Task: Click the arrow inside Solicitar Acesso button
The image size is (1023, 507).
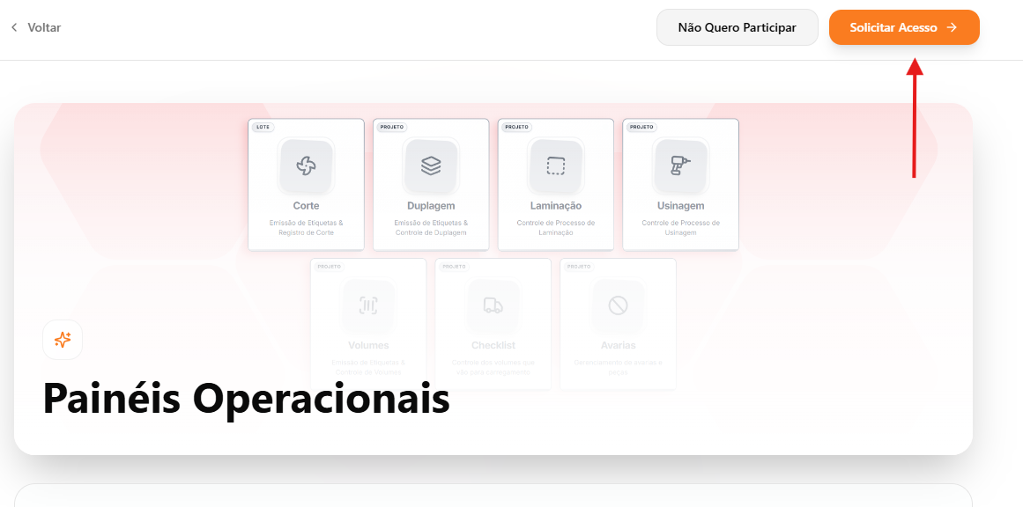Action: click(952, 27)
